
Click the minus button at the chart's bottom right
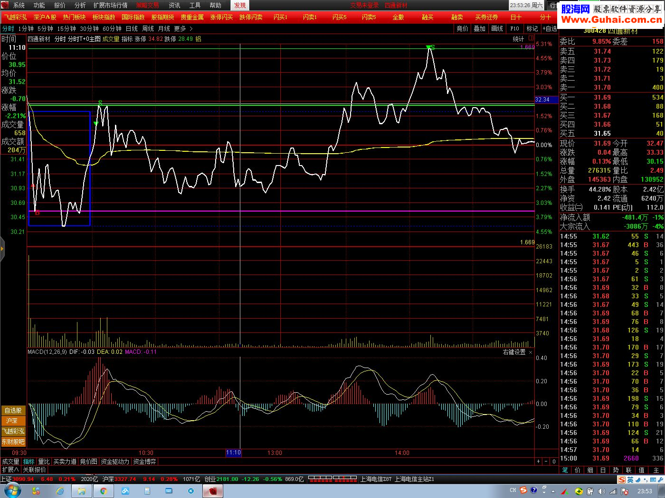pyautogui.click(x=546, y=461)
